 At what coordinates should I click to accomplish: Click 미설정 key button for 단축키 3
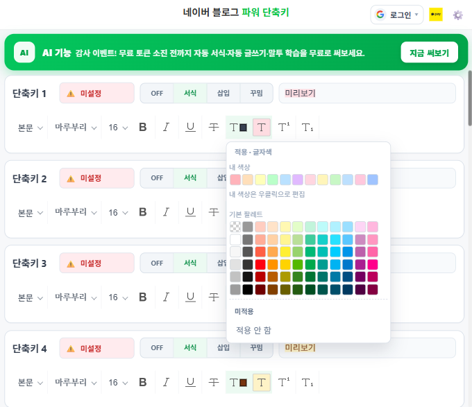[96, 263]
